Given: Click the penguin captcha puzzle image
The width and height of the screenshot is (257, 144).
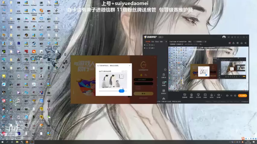Looking at the screenshot, I should (x=113, y=81).
